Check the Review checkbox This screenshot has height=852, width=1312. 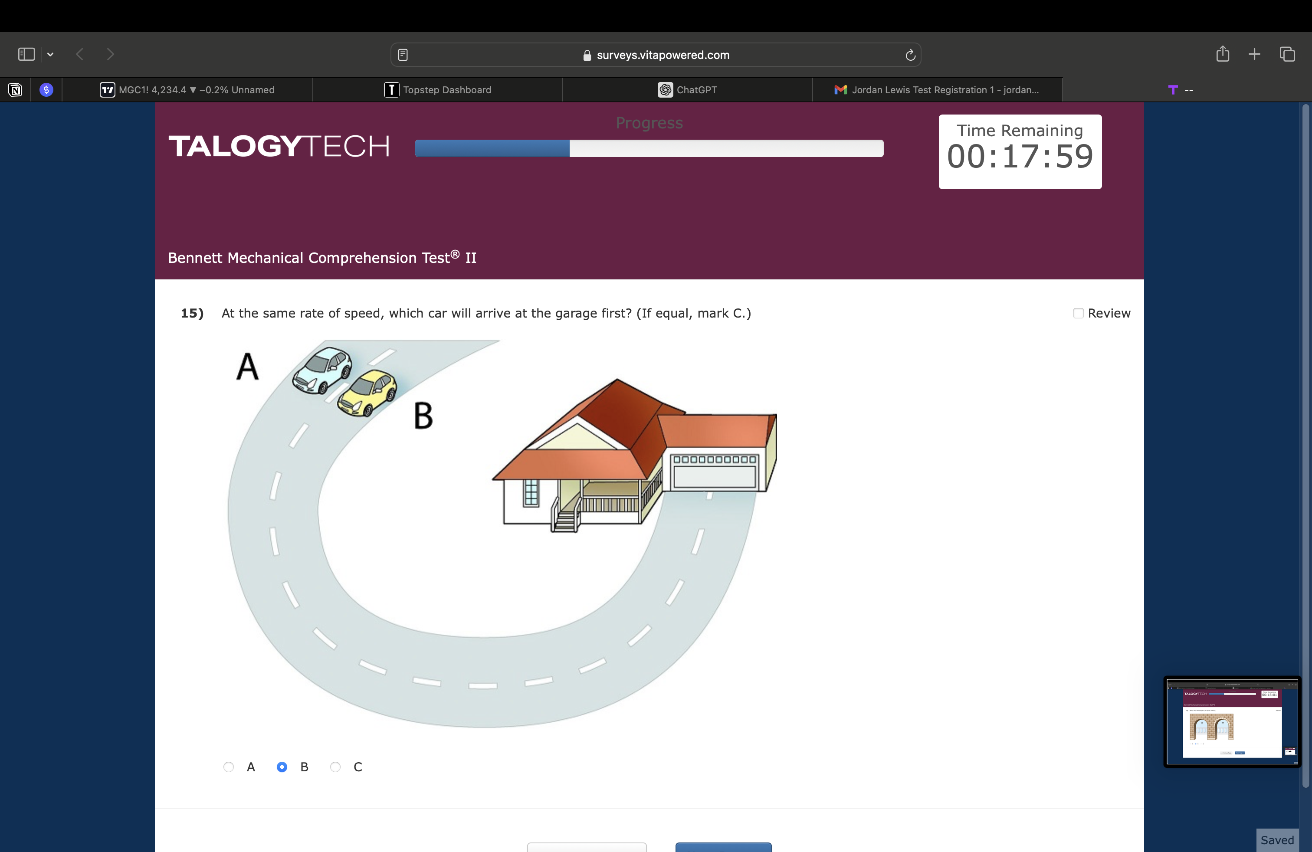(x=1078, y=314)
